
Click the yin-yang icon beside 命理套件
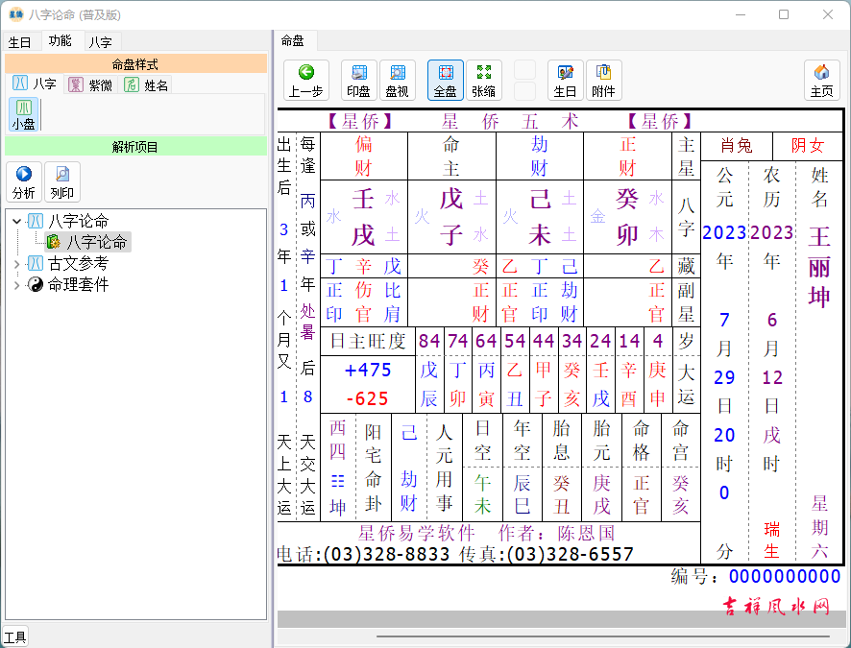(36, 284)
